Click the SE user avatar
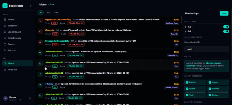This screenshot has width=232, height=105. coord(6,98)
